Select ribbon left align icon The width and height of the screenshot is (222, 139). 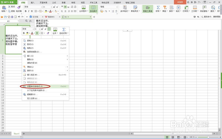coord(62,11)
